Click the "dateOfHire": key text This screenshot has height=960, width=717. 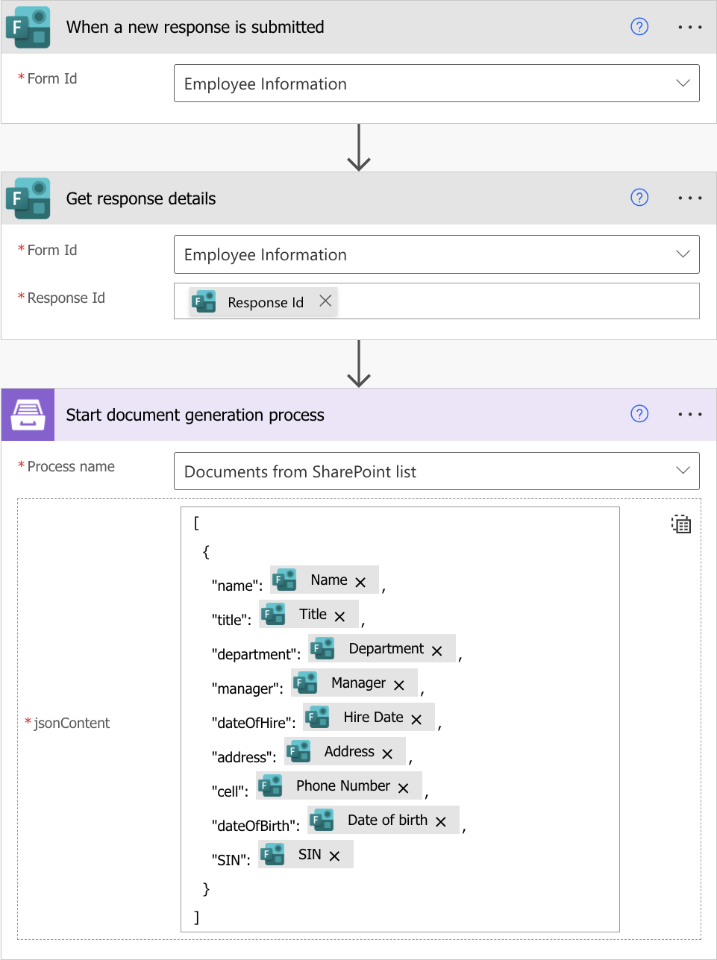coord(254,723)
